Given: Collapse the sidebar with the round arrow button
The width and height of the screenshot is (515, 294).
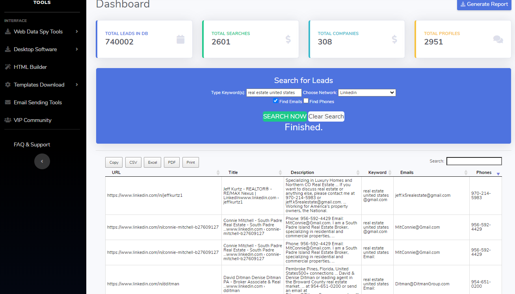Looking at the screenshot, I should pos(42,161).
